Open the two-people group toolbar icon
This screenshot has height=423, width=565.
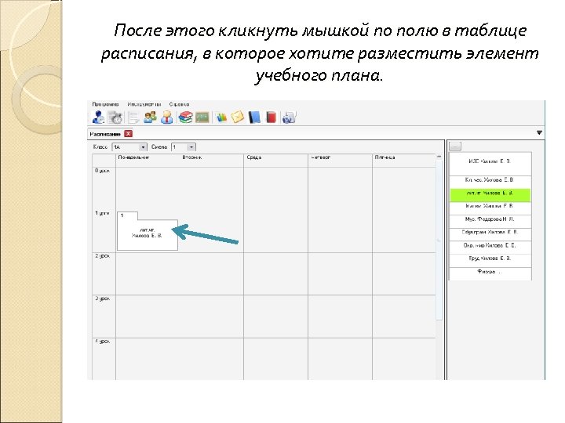coord(150,117)
